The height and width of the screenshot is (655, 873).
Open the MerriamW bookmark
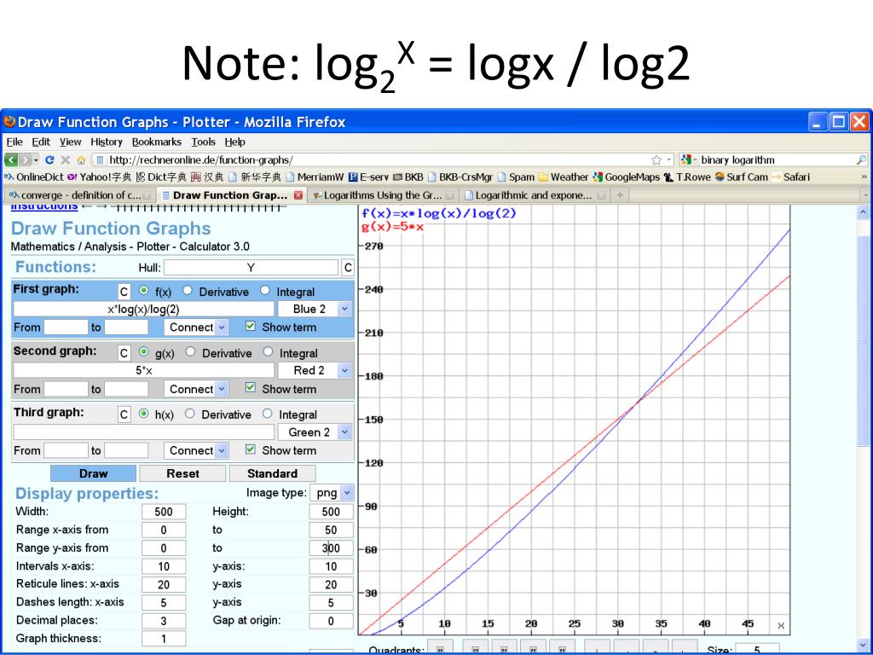[315, 177]
